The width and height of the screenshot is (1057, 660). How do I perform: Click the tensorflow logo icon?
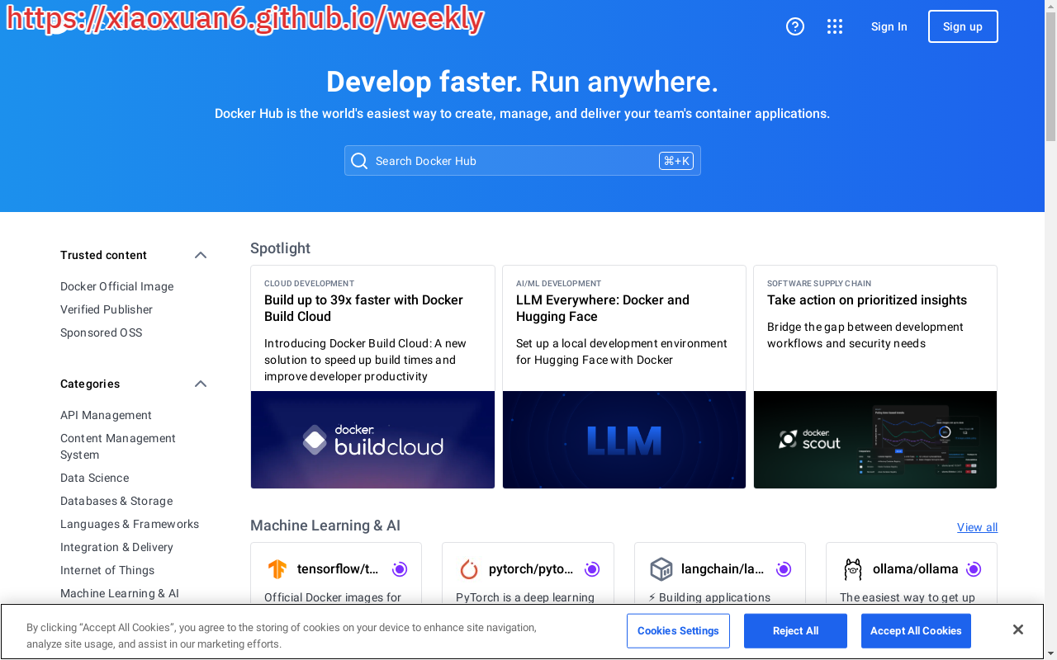(x=277, y=569)
